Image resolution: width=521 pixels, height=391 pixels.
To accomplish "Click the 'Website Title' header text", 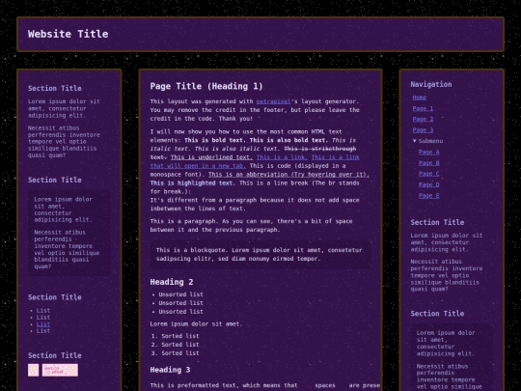I will coord(69,34).
